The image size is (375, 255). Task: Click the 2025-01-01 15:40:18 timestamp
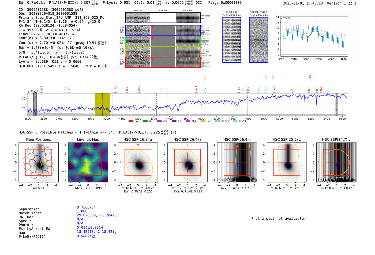pos(303,3)
